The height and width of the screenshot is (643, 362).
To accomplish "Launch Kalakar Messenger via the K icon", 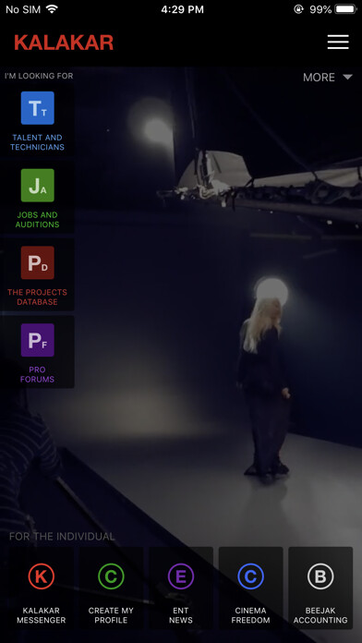I will (x=41, y=576).
